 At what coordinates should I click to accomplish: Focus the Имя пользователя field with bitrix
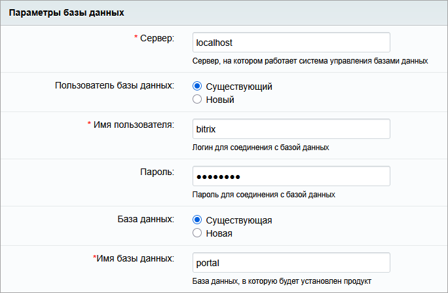[x=291, y=129]
